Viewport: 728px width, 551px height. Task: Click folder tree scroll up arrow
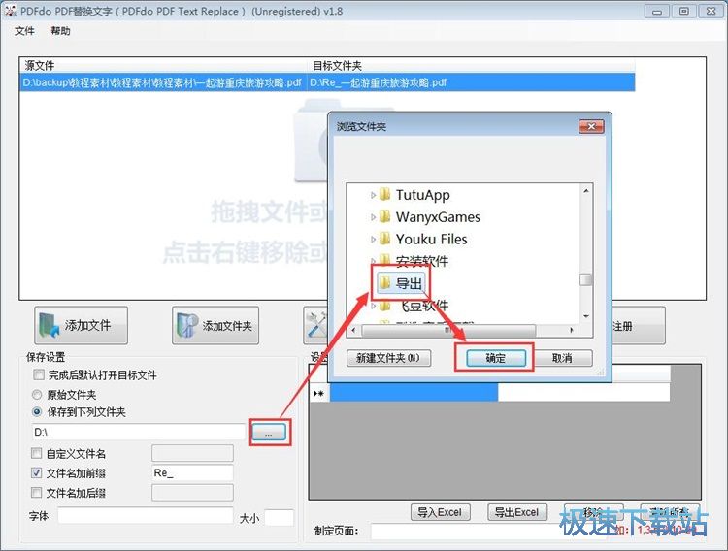(586, 191)
